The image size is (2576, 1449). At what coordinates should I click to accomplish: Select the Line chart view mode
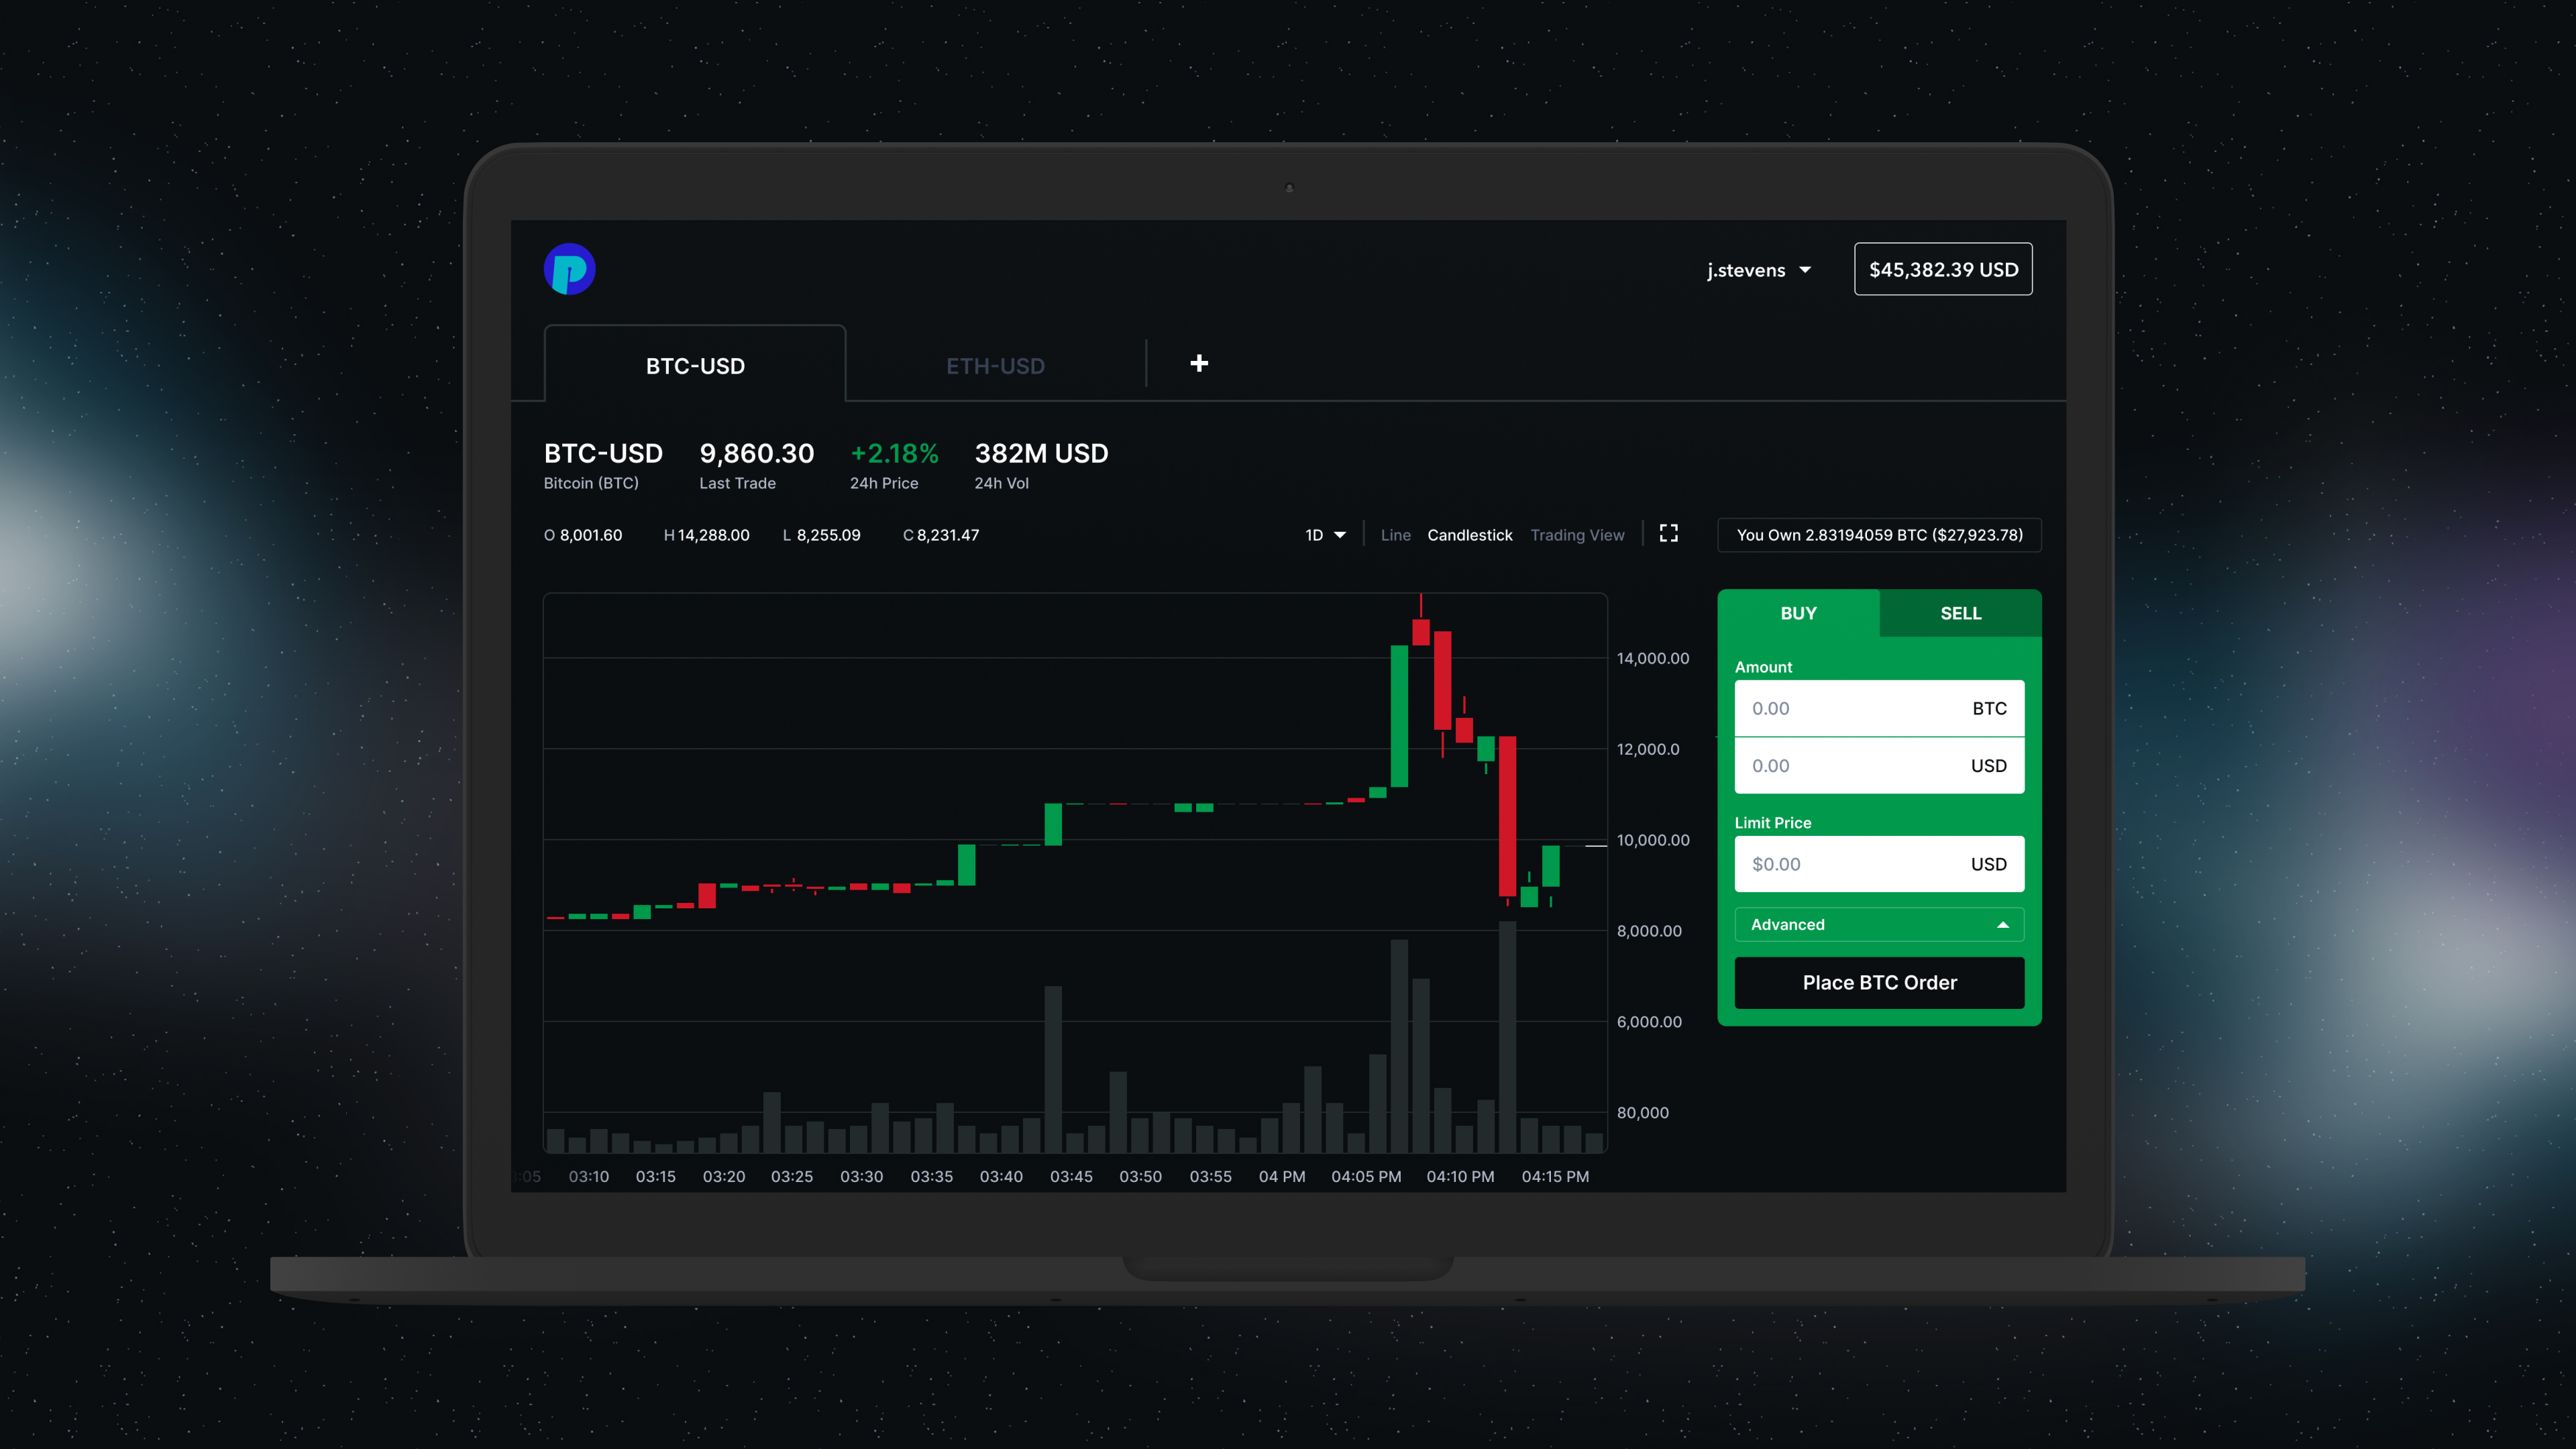1396,534
